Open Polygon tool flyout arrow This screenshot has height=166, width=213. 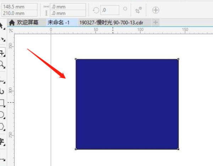coord(4,130)
